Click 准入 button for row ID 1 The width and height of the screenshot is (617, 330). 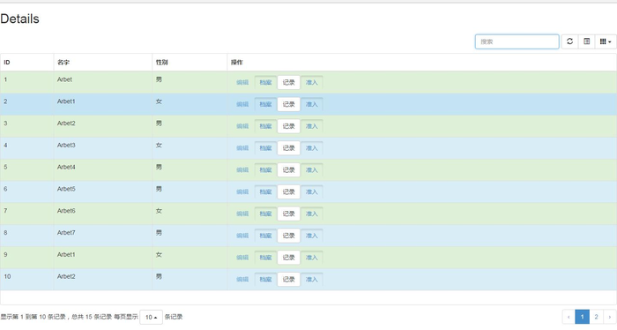click(x=312, y=82)
